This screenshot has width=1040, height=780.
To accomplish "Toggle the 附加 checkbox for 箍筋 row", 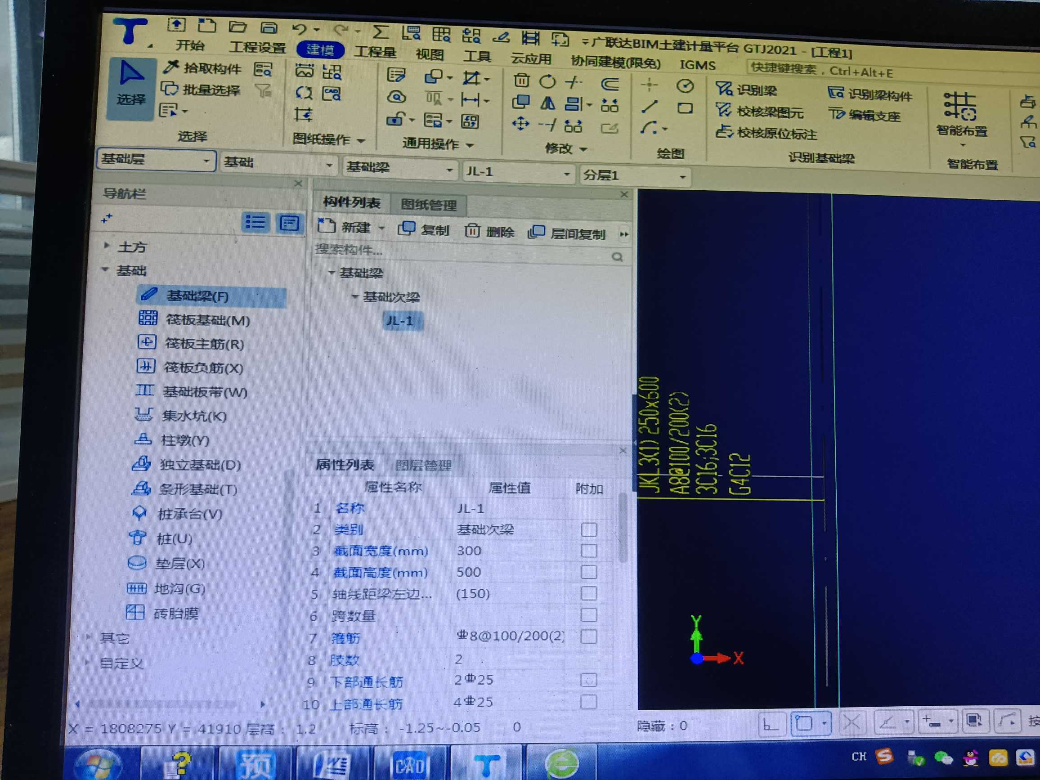I will click(589, 637).
